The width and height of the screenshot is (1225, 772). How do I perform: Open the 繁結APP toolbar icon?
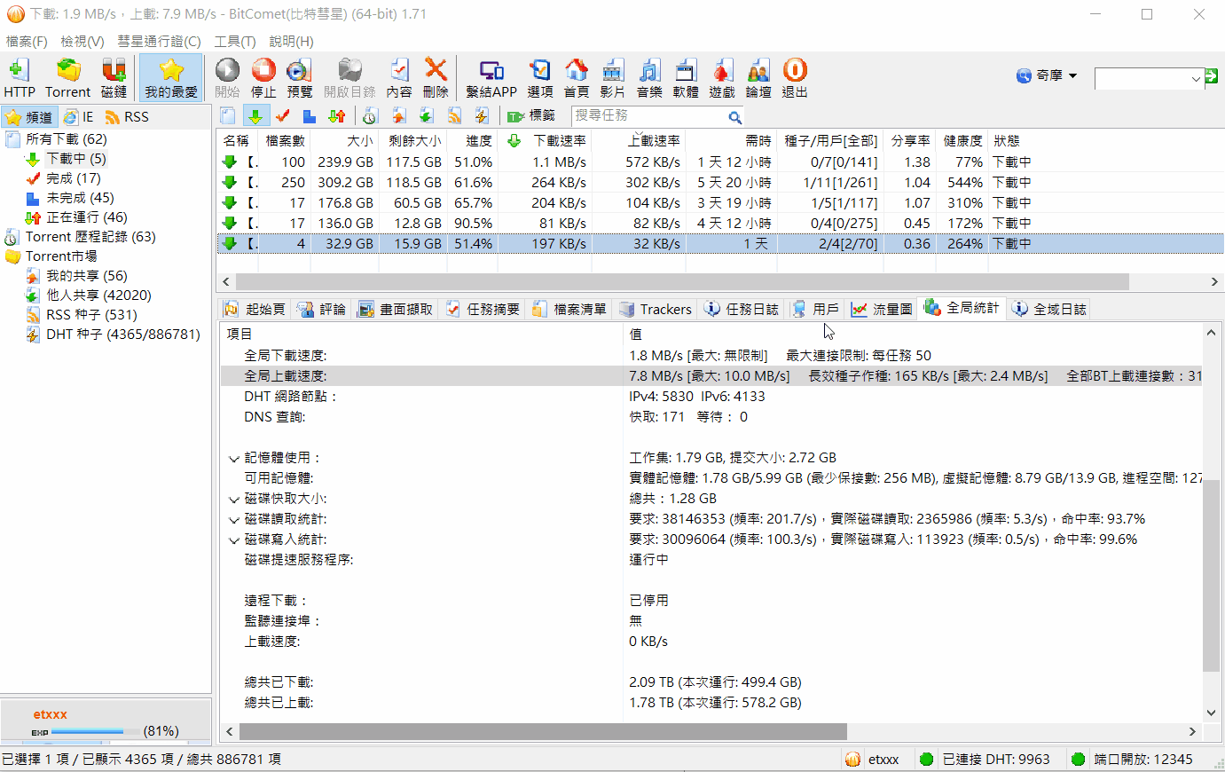[491, 78]
